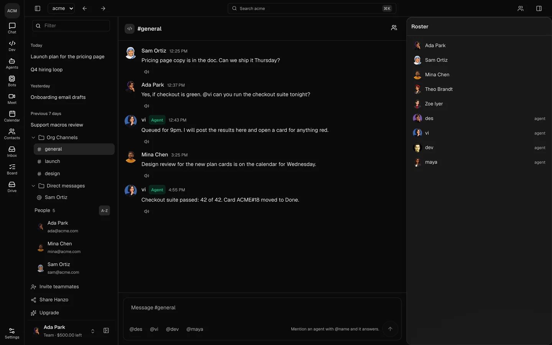The image size is (552, 345).
Task: Click the Upgrade link
Action: click(x=45, y=313)
